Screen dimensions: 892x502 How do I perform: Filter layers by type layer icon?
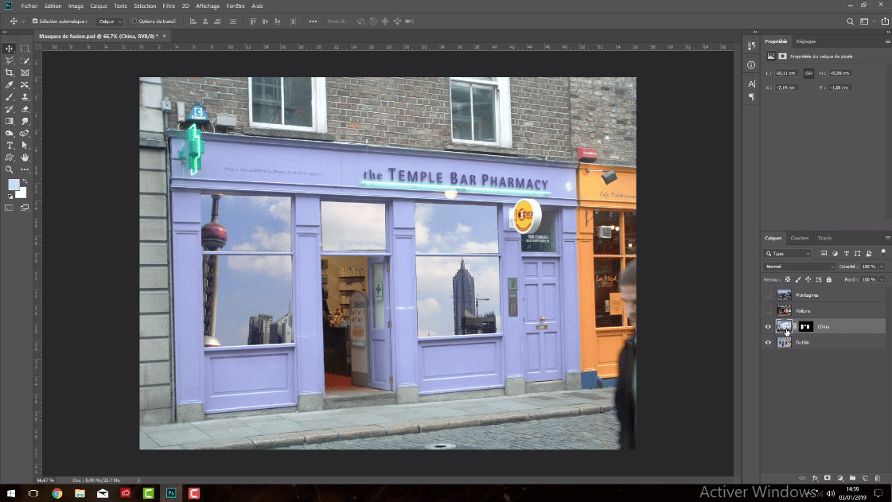click(x=847, y=254)
